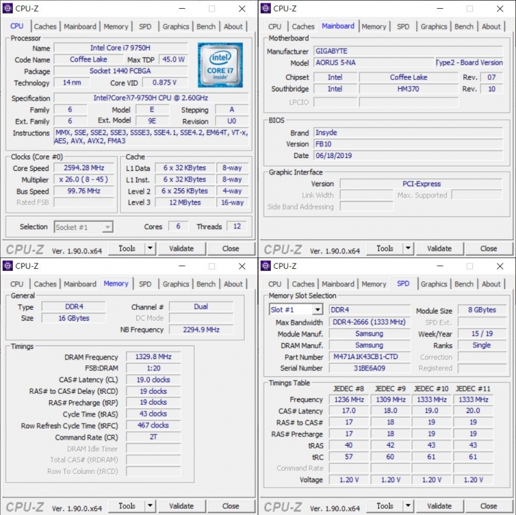Screen dimensions: 516x515
Task: Click the Bus Speed value 99.76 MHz
Action: click(84, 191)
